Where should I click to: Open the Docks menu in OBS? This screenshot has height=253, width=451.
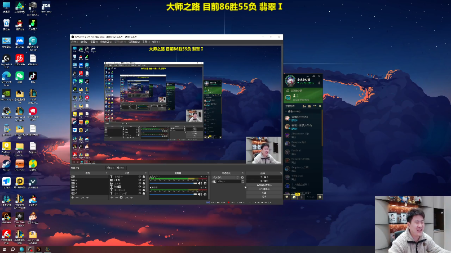(106, 42)
